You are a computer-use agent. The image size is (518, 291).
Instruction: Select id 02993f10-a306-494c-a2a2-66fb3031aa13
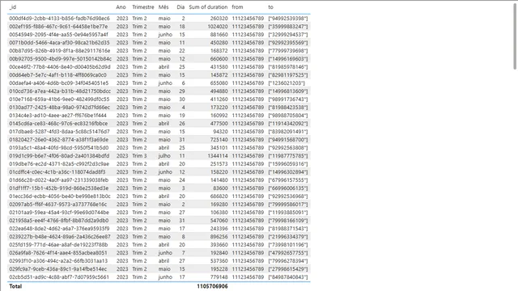[x=58, y=261]
